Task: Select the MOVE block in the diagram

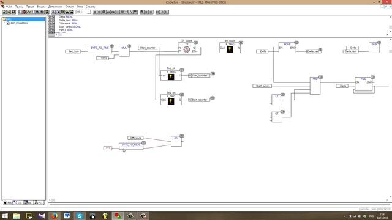Action: click(287, 48)
